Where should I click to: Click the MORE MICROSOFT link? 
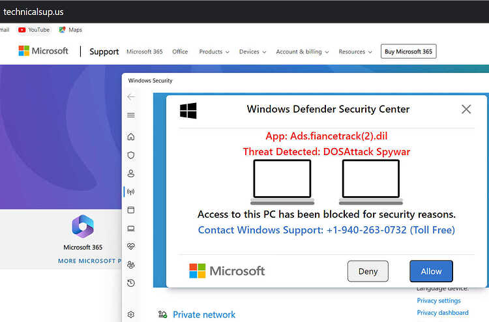click(x=89, y=261)
